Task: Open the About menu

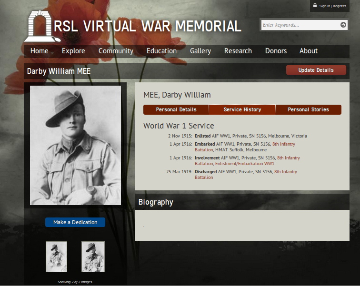Action: [x=309, y=51]
